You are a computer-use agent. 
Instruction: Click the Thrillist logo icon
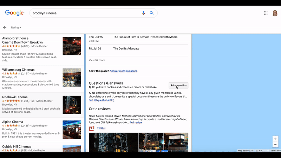tap(91, 128)
